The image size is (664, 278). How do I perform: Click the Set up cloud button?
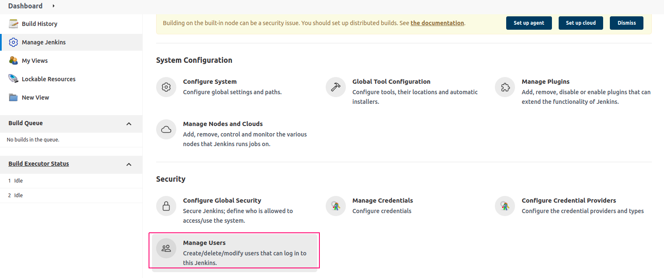point(581,23)
